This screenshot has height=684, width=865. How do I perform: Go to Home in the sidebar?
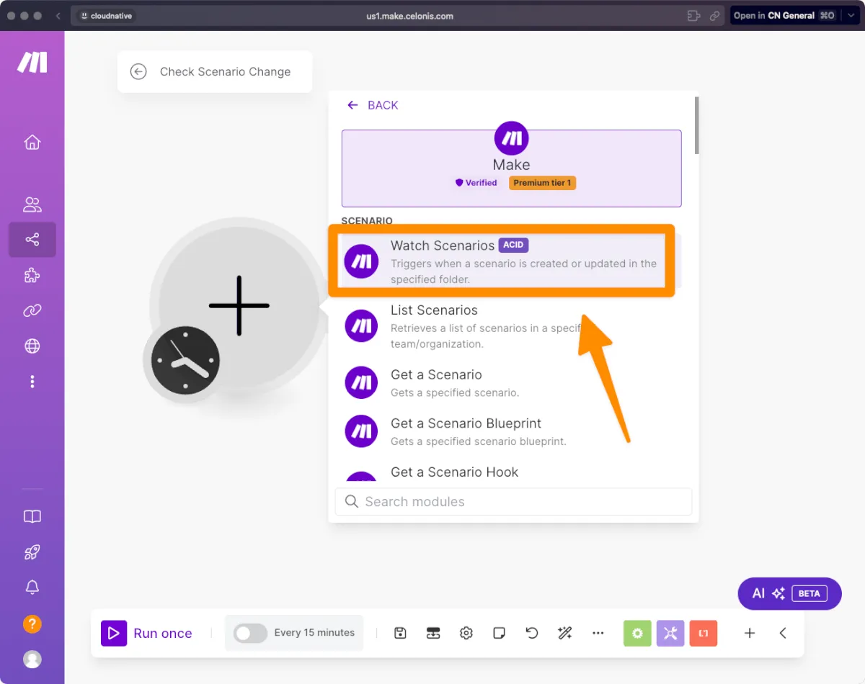pyautogui.click(x=32, y=142)
